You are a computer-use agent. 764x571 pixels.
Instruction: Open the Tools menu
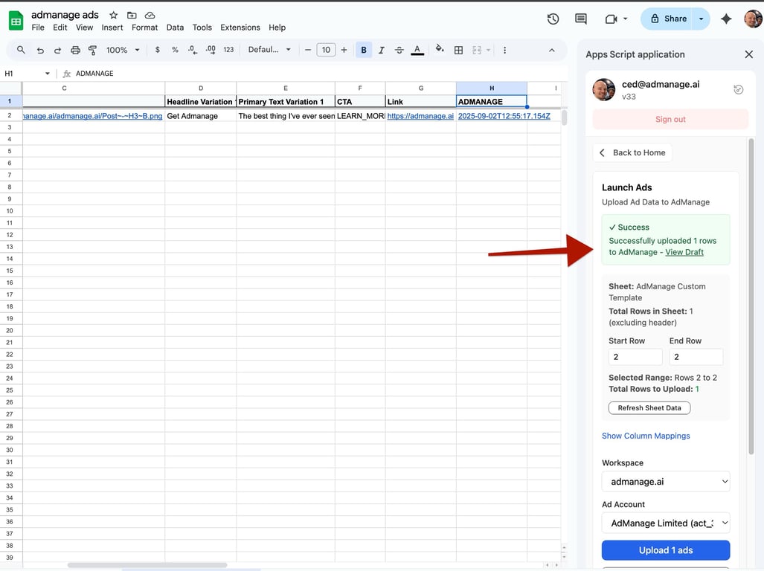tap(202, 28)
